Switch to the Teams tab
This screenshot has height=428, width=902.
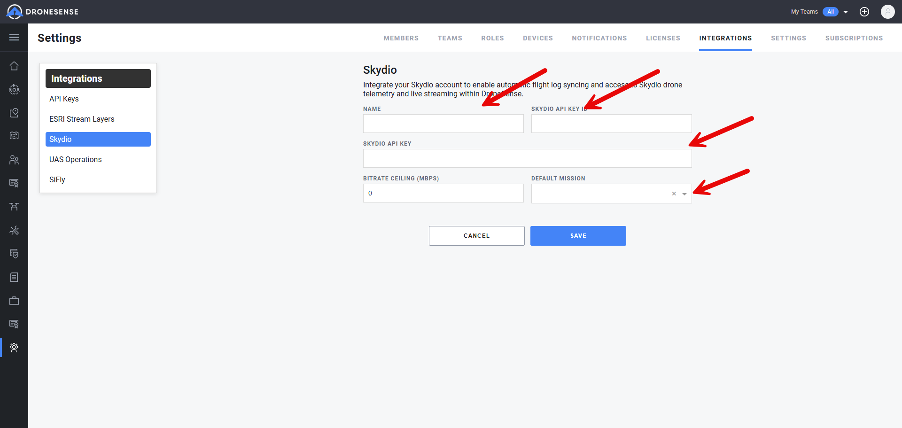tap(450, 38)
